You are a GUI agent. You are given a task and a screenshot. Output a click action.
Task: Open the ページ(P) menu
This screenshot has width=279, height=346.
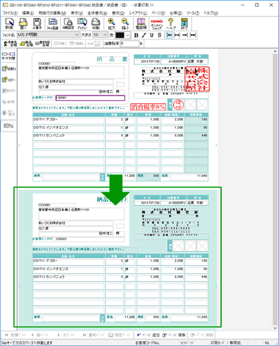pos(158,13)
